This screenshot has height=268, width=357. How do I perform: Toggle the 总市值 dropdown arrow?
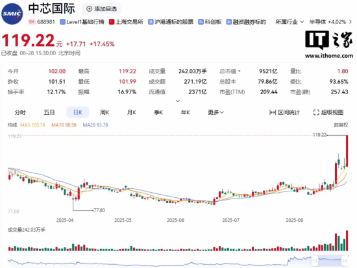point(240,71)
